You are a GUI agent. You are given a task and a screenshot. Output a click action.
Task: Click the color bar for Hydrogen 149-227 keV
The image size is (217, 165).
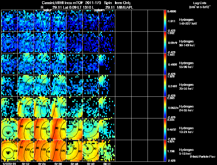click(165, 21)
